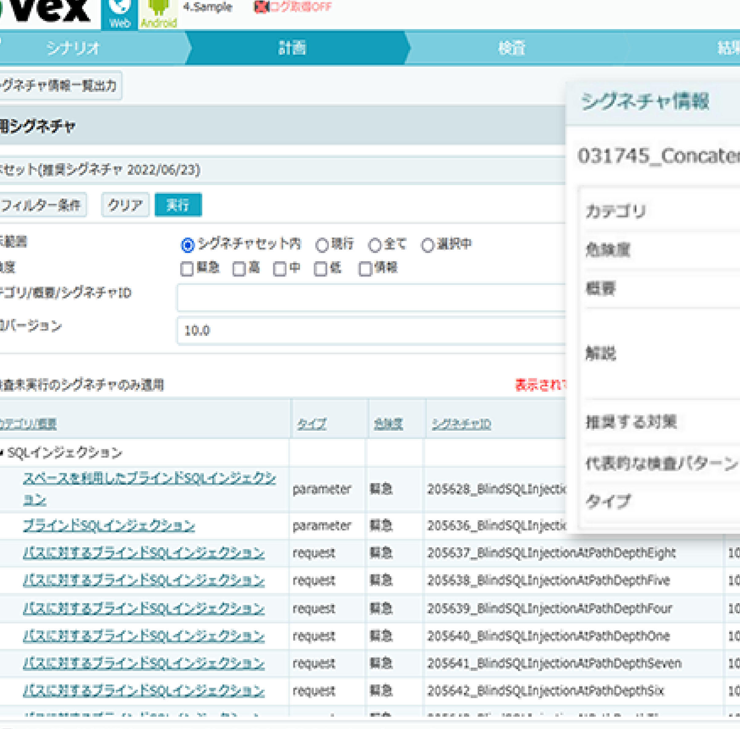Click the 推奨する対策 label in the signature panel
This screenshot has width=740, height=729.
pos(631,422)
